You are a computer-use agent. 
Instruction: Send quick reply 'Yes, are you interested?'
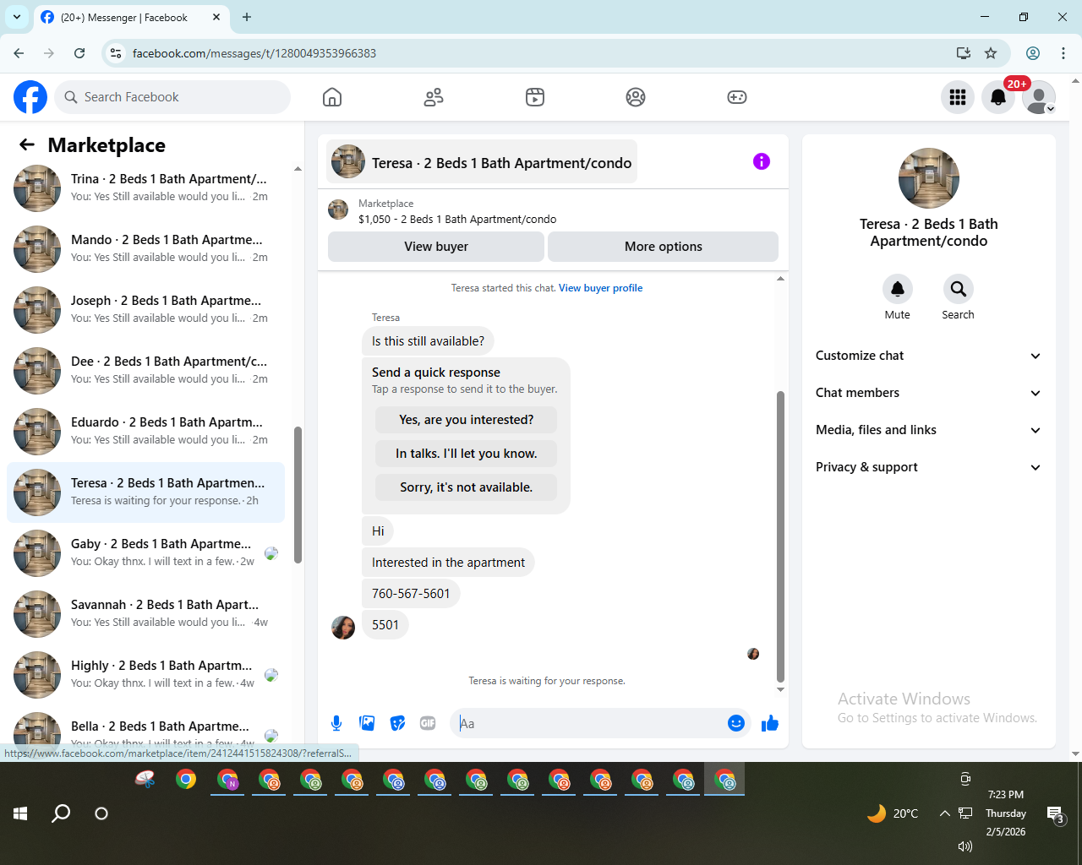467,420
